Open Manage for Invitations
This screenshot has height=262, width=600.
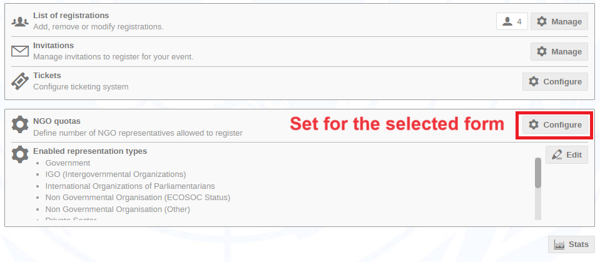click(x=559, y=51)
